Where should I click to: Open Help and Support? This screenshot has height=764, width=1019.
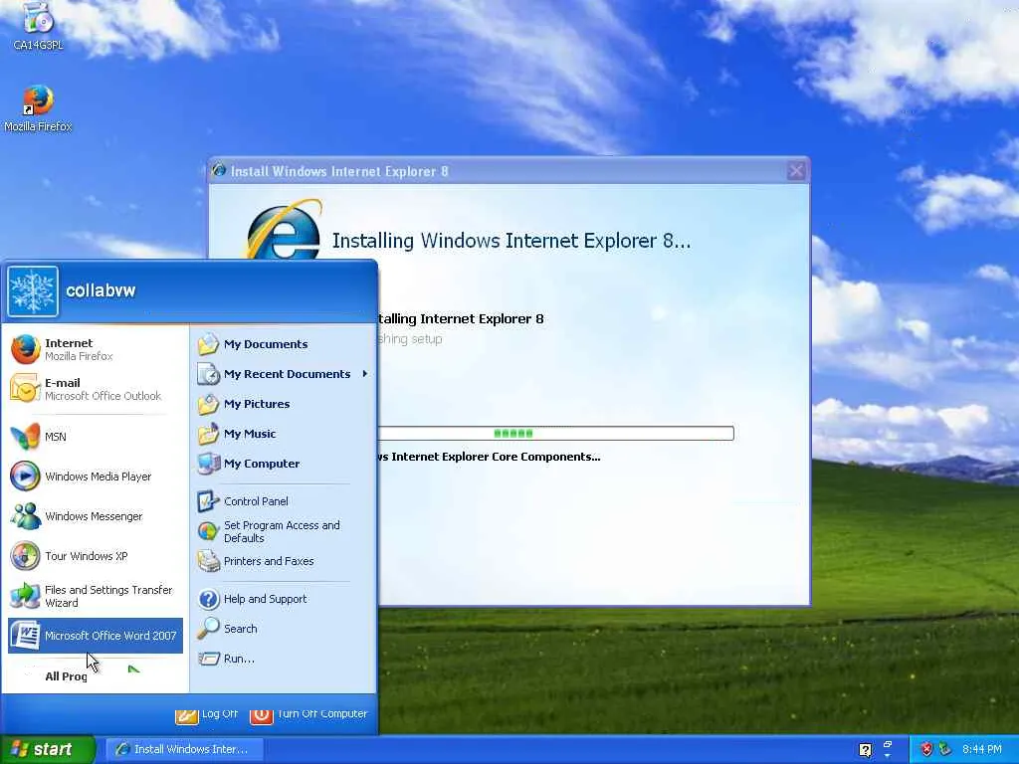click(x=284, y=598)
